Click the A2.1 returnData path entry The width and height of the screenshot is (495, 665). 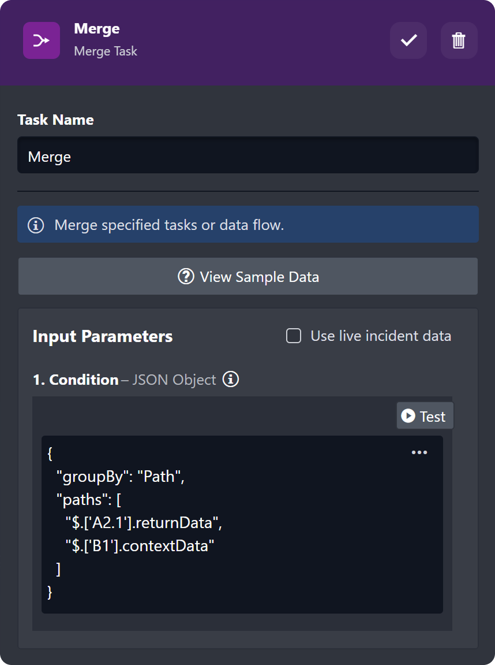pos(143,523)
